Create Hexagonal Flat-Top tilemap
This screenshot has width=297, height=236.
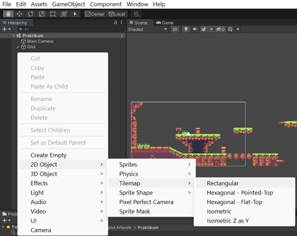coord(244,202)
